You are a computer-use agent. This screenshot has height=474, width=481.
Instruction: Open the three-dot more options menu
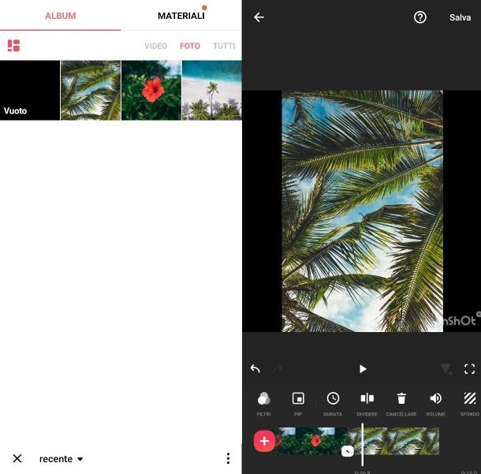coord(228,458)
